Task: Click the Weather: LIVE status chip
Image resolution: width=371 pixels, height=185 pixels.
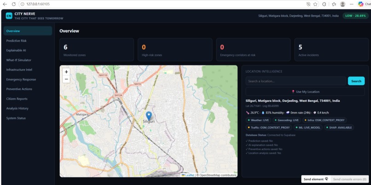Action: [x=258, y=120]
